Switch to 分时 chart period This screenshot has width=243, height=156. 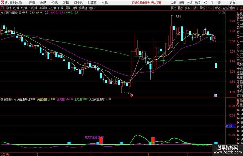coord(8,8)
